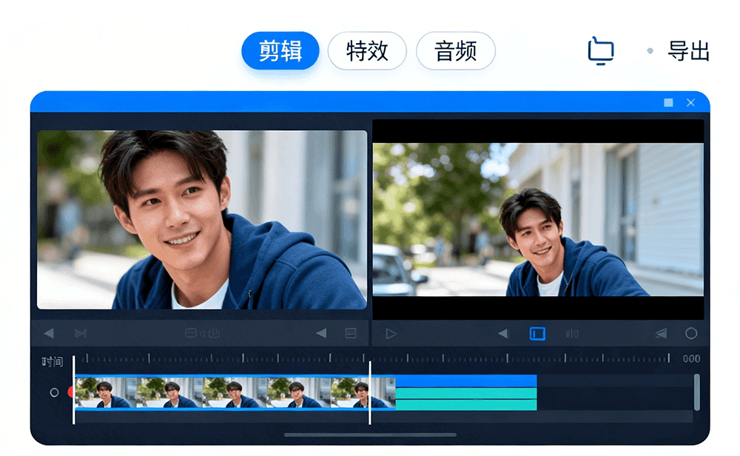740x456 pixels.
Task: Click the red record dot on the timeline track
Action: tap(72, 392)
